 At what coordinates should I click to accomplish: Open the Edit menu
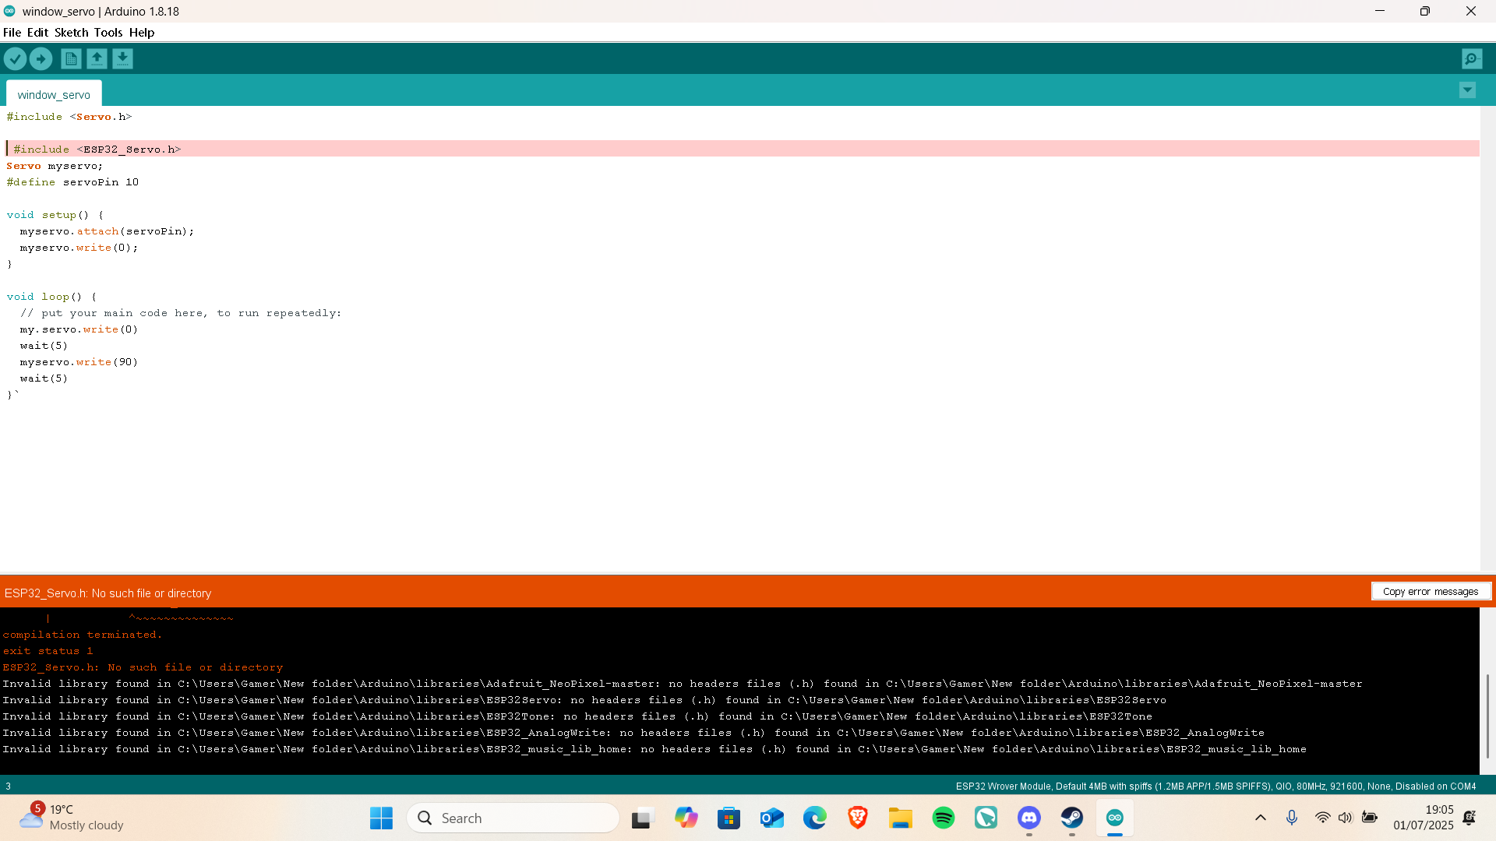37,33
